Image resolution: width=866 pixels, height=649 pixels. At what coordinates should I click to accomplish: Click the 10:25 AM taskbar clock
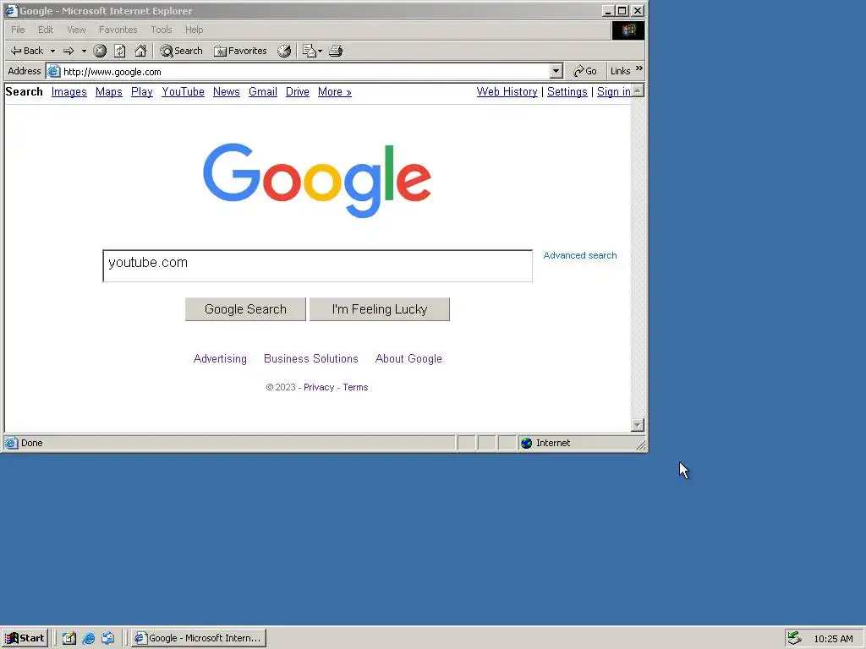tap(833, 639)
